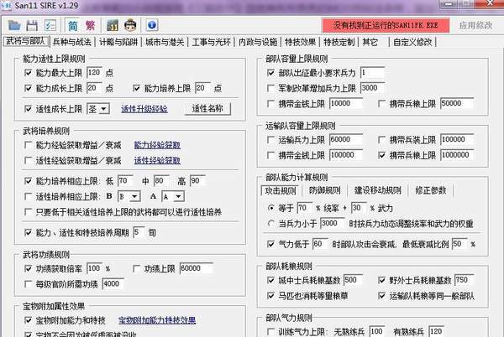Save settings with the floppy disk icon
The height and width of the screenshot is (337, 504).
pyautogui.click(x=32, y=25)
